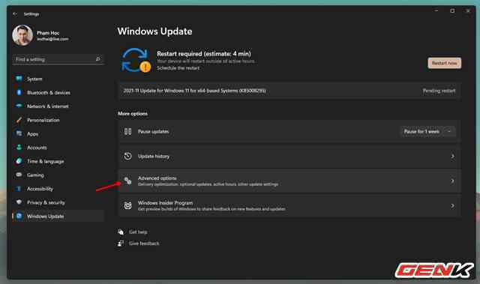Click the Get help icon
The height and width of the screenshot is (284, 480).
click(x=121, y=232)
